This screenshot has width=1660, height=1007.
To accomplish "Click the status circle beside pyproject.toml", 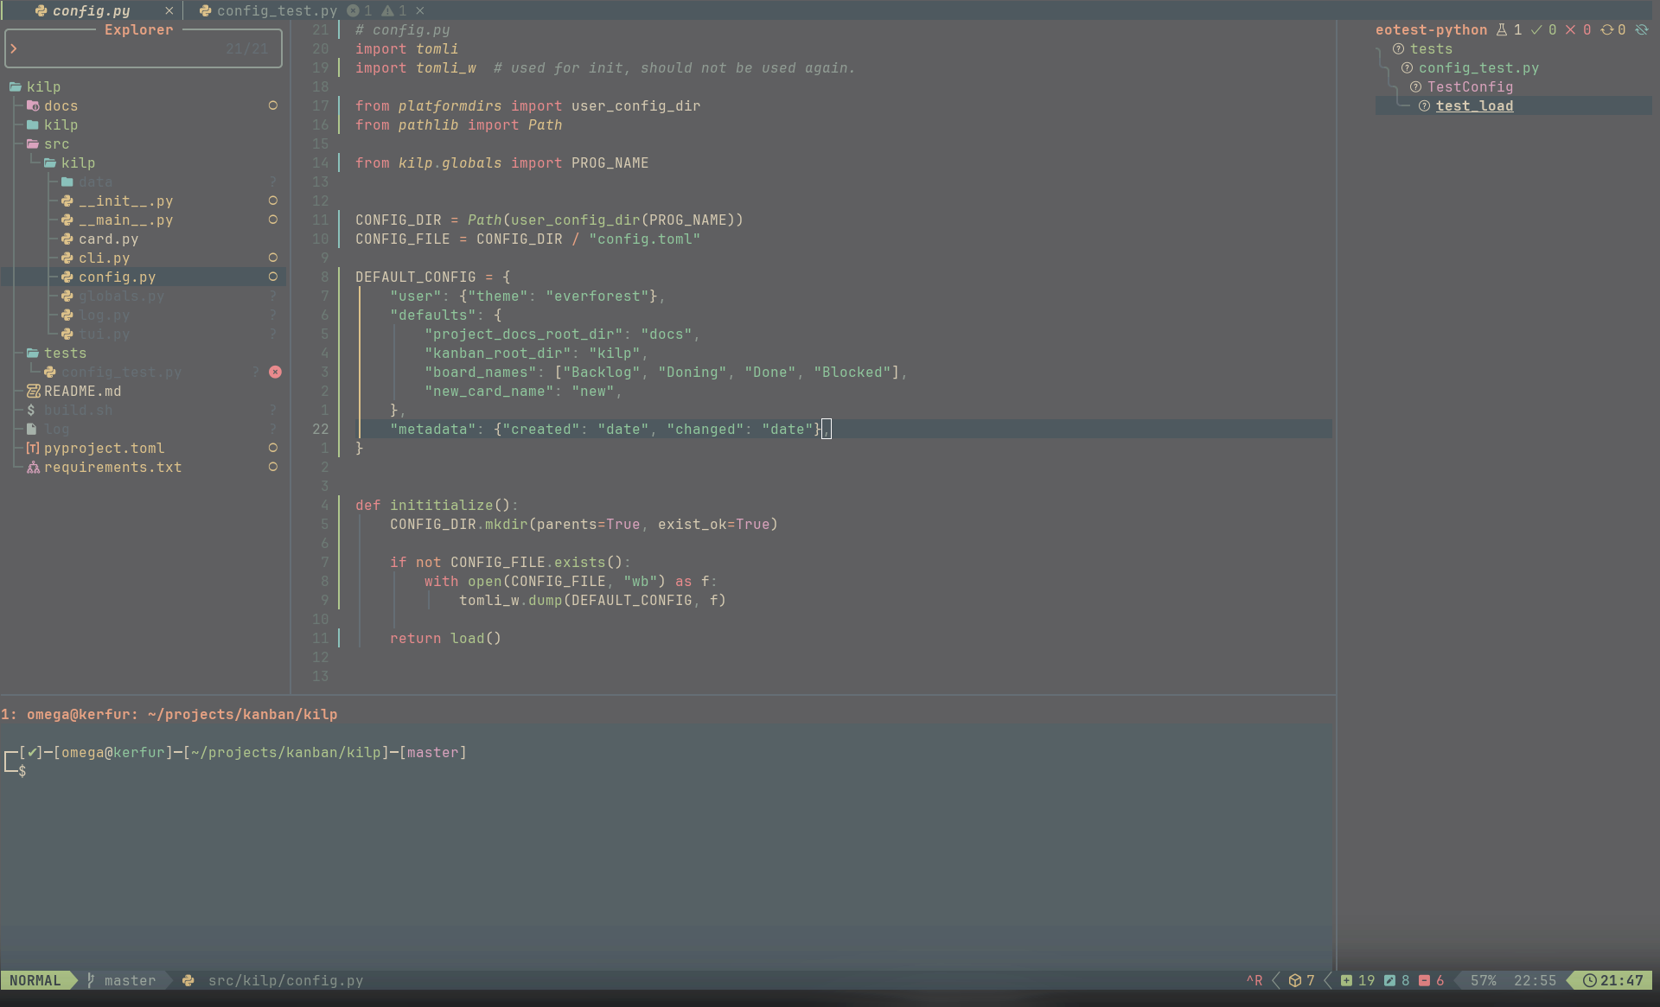I will [x=273, y=449].
